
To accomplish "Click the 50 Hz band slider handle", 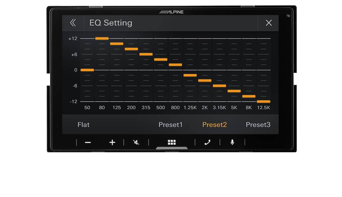I will pyautogui.click(x=87, y=70).
